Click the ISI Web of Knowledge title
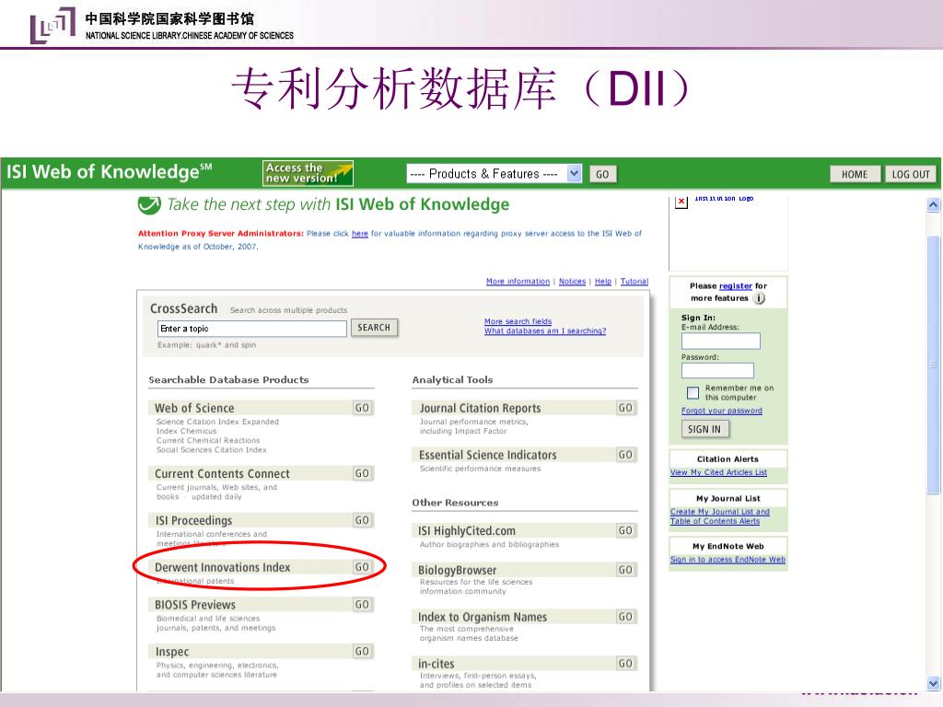The width and height of the screenshot is (943, 707). (x=109, y=171)
